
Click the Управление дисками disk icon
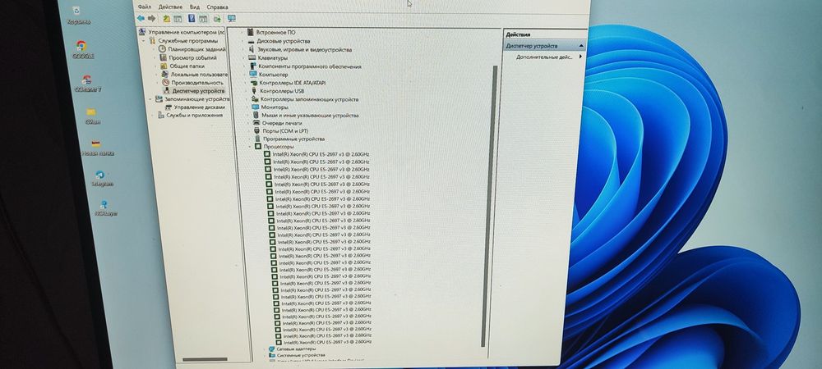169,107
